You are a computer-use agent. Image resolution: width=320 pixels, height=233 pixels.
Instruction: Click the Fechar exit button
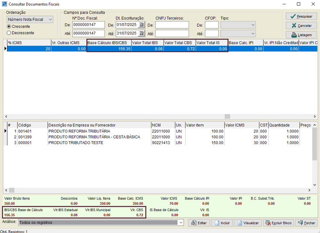[306, 223]
